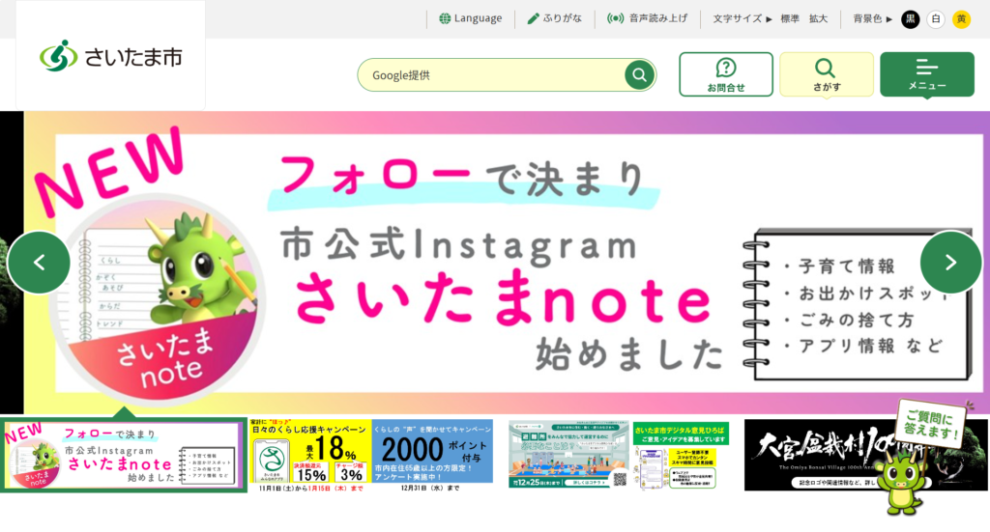Click the green search magnifier button
The image size is (990, 532).
point(639,75)
